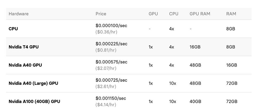Click the GPU RAM column header

click(x=200, y=14)
